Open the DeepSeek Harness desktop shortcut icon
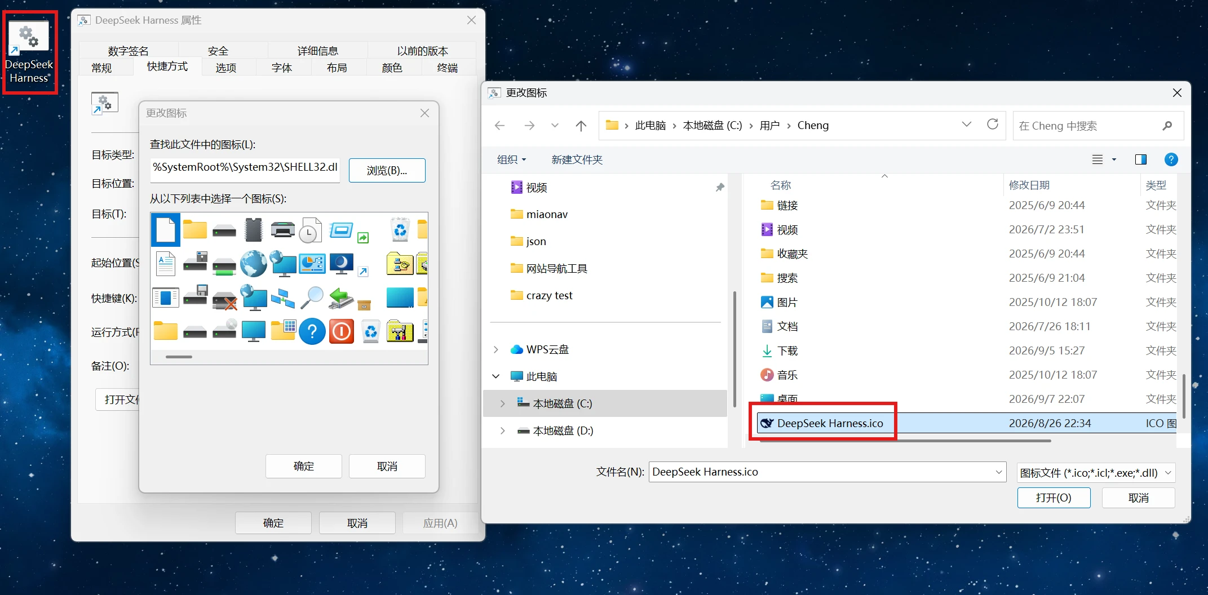 coord(29,52)
